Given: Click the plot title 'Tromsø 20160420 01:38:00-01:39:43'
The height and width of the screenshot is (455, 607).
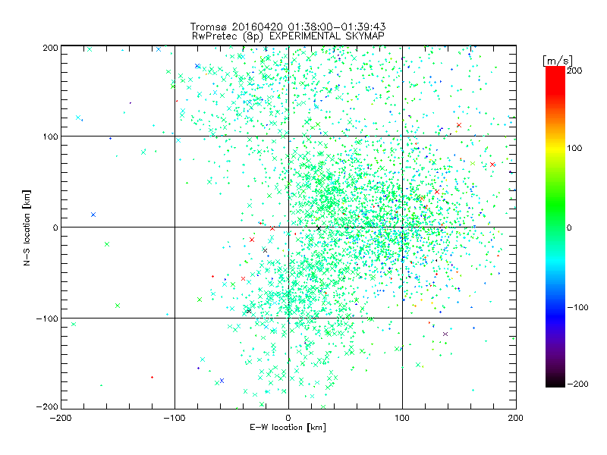Looking at the screenshot, I should pos(288,27).
